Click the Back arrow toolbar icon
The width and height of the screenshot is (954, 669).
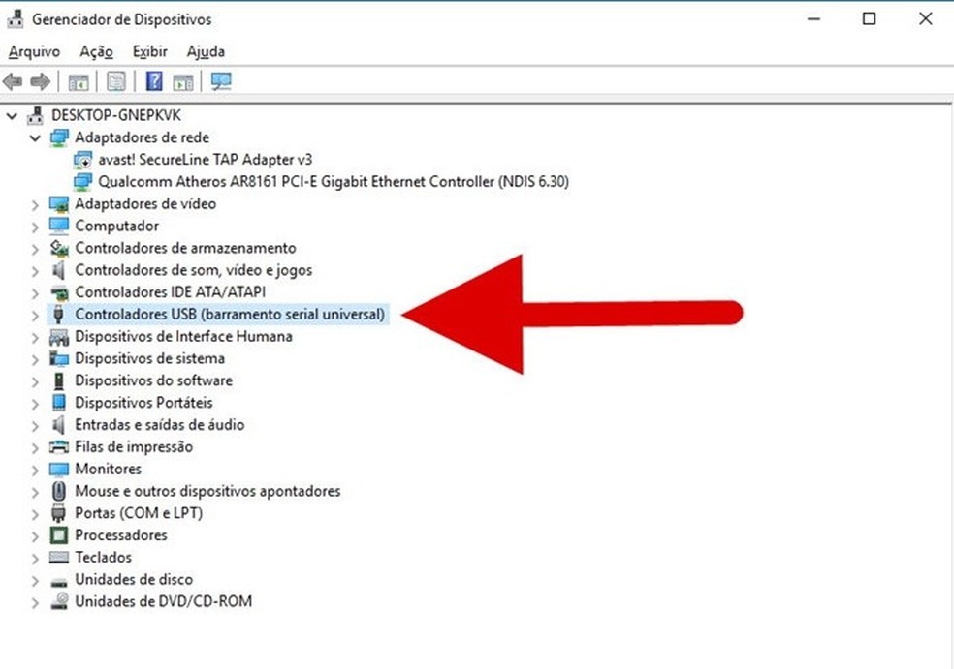pos(13,81)
